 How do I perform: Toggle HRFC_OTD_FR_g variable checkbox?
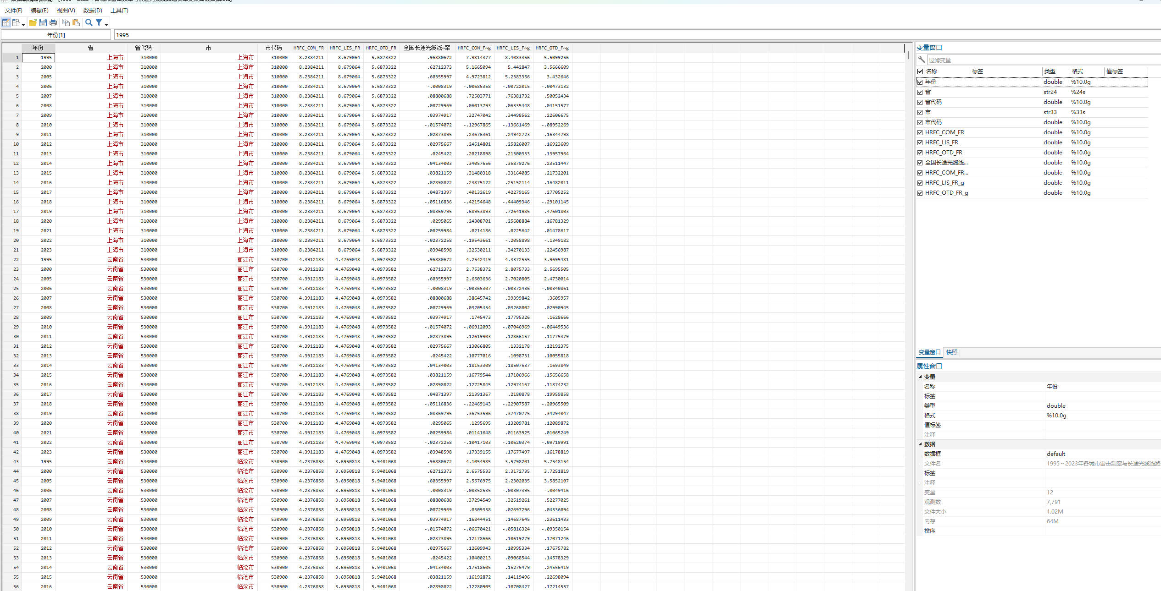pyautogui.click(x=920, y=193)
